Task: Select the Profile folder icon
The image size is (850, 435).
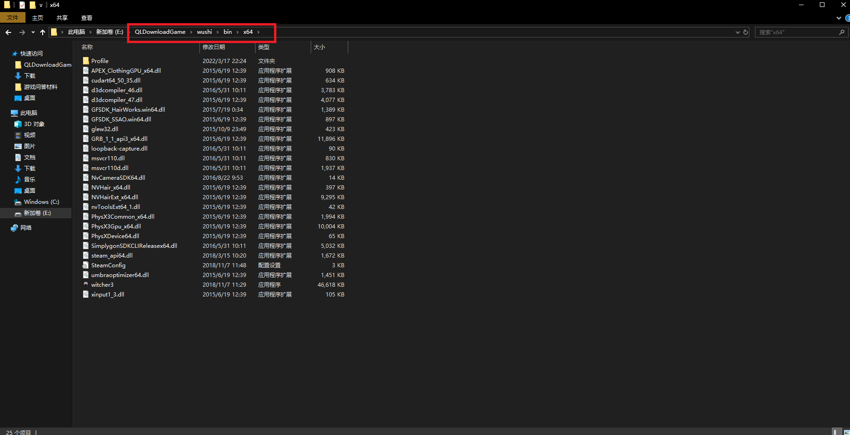Action: coord(86,61)
